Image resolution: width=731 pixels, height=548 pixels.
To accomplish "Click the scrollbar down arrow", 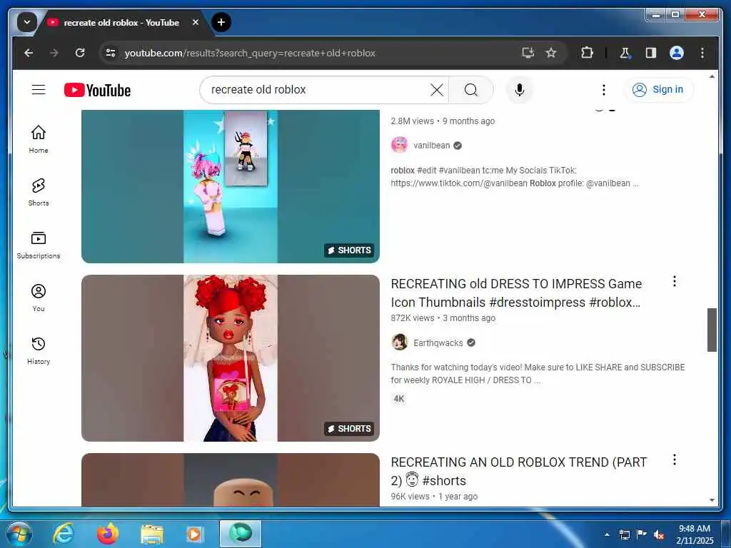I will 712,500.
